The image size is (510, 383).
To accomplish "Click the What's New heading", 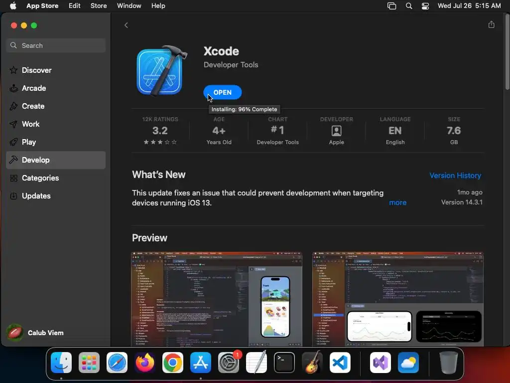I will pyautogui.click(x=159, y=175).
